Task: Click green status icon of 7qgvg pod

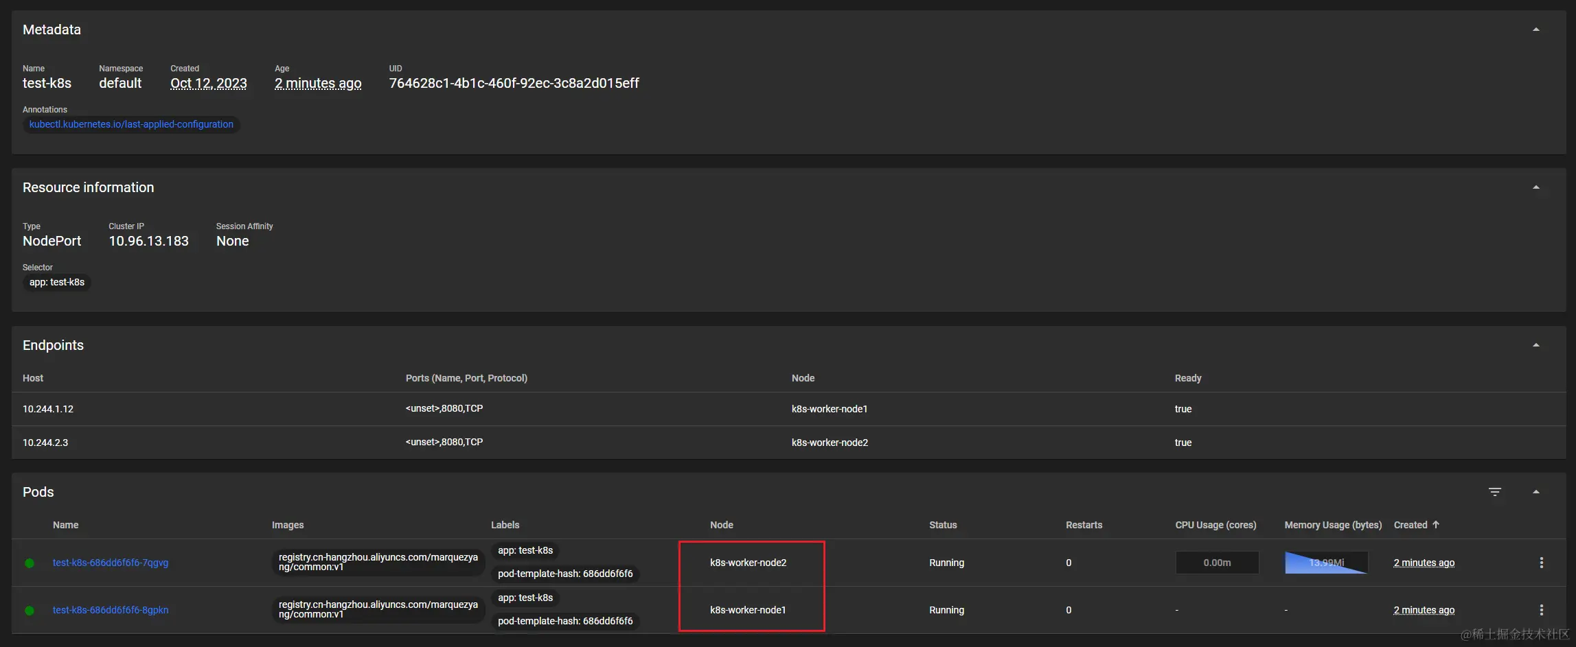Action: pos(30,563)
